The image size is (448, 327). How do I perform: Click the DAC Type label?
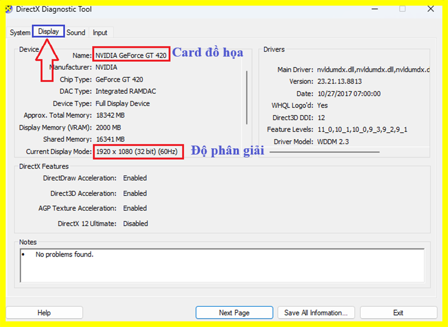(76, 91)
